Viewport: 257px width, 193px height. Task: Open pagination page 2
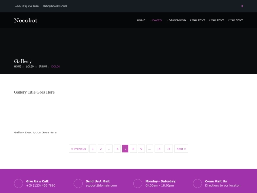(101, 149)
